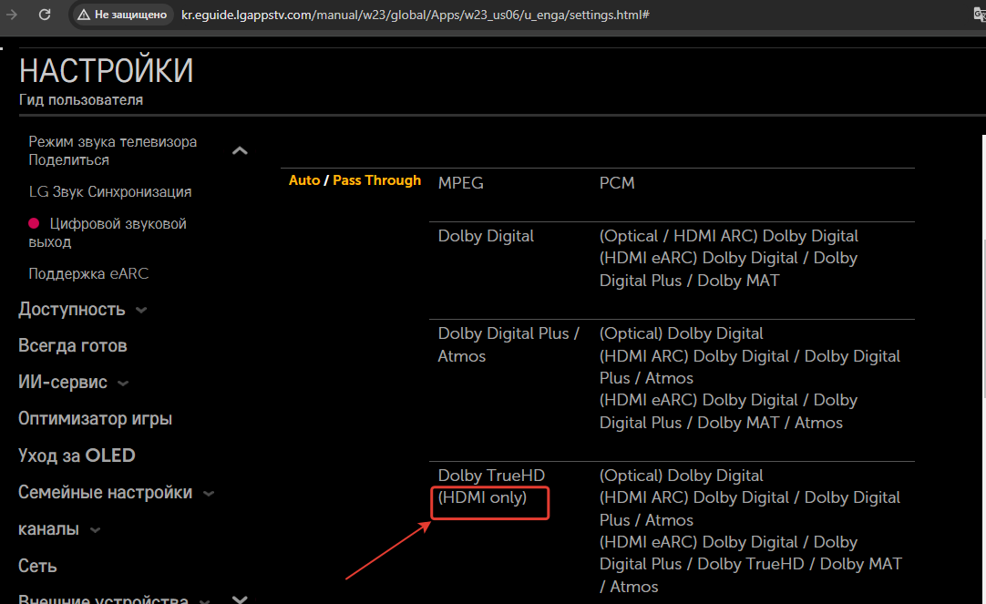Open Оптимизатор игры menu section
Viewport: 986px width, 604px height.
[x=95, y=419]
